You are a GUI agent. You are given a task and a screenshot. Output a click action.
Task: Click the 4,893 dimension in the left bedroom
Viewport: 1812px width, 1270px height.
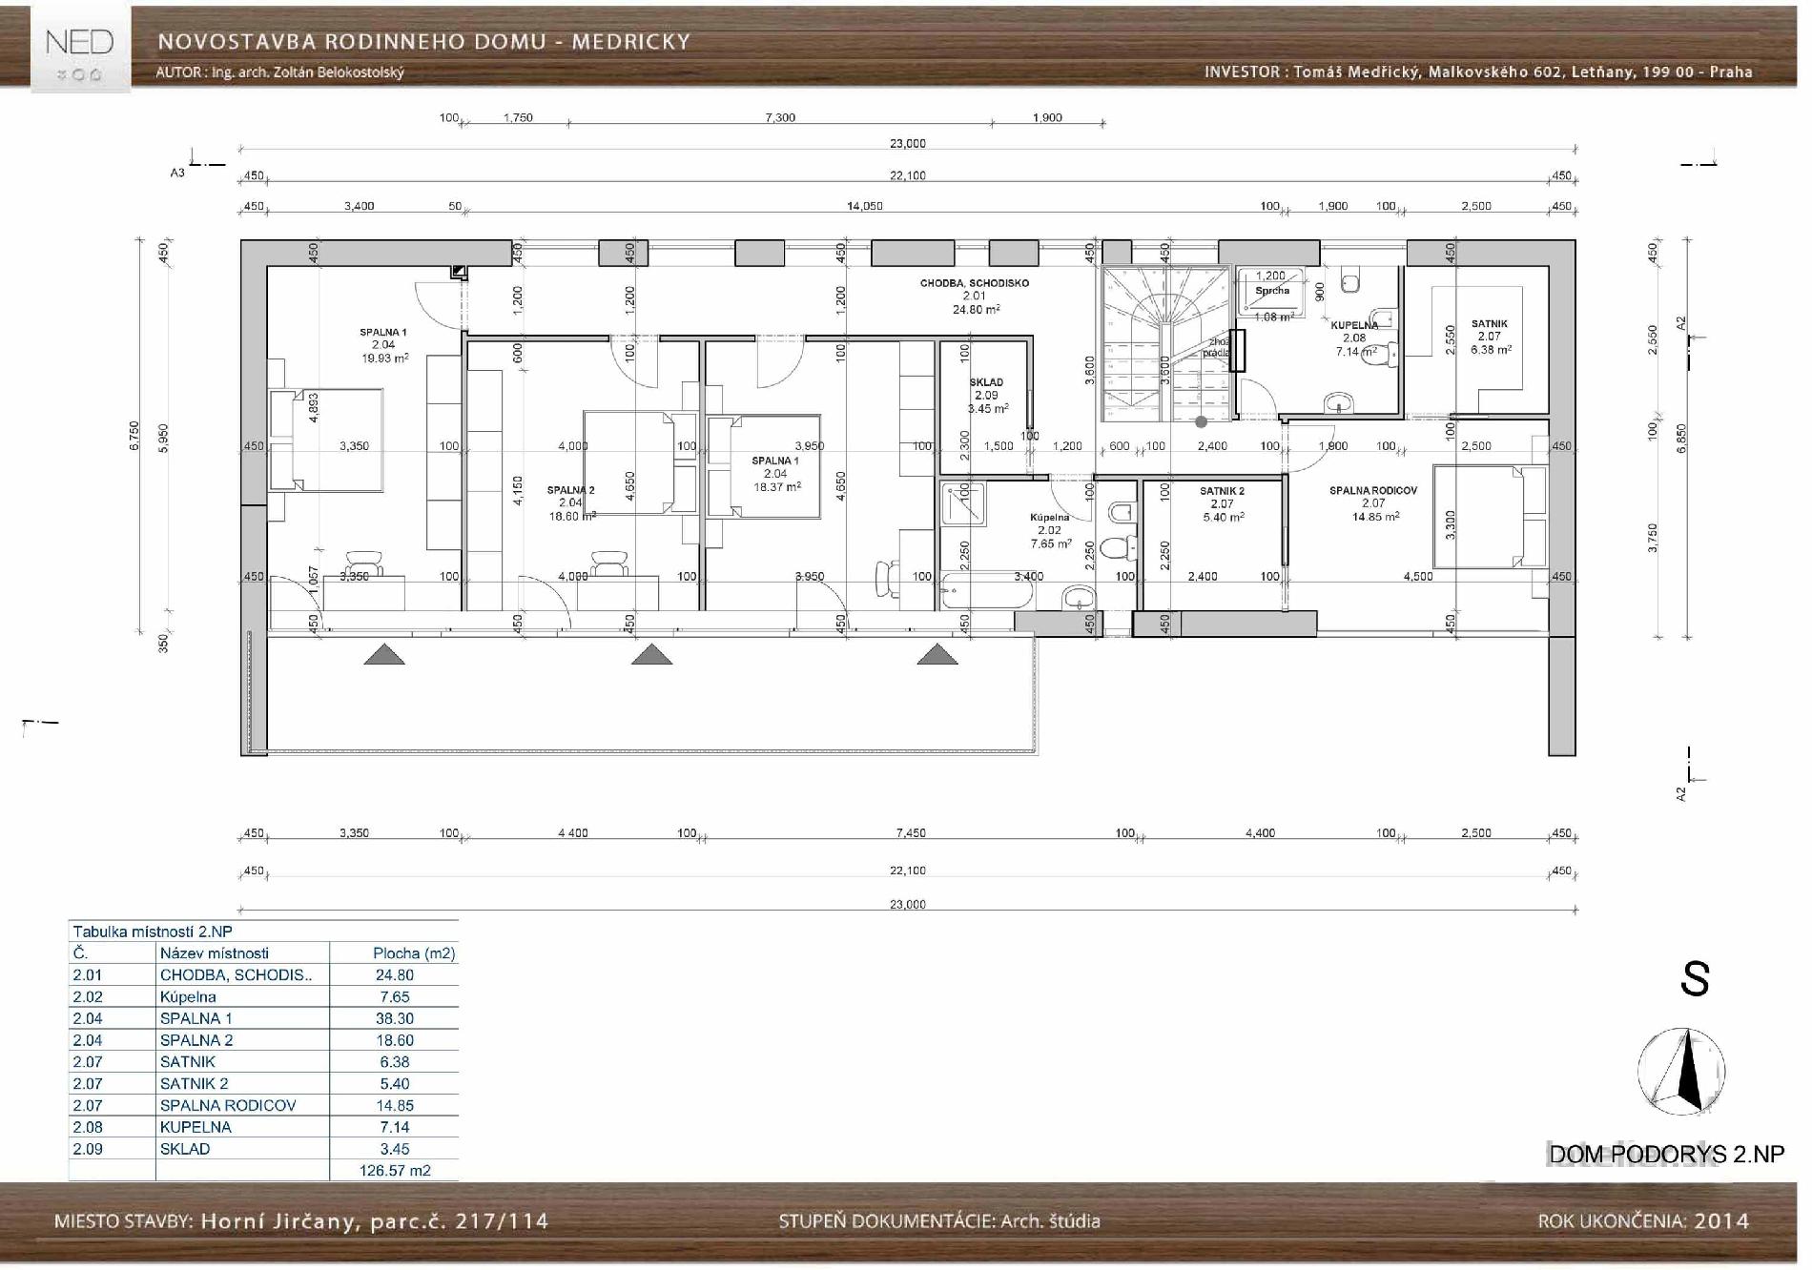click(x=313, y=407)
